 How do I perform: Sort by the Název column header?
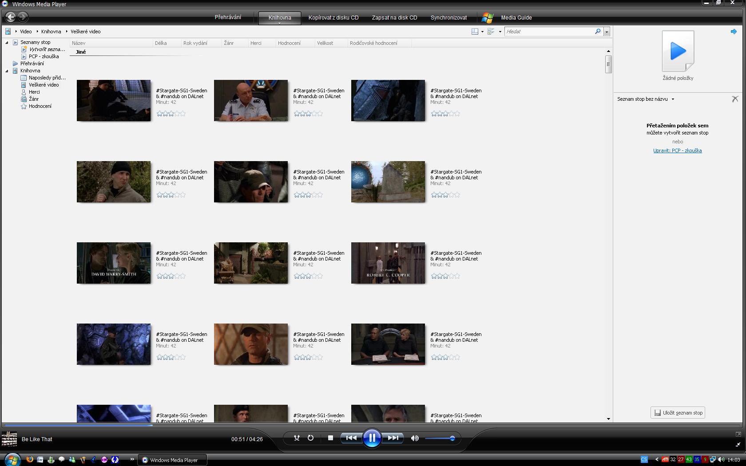point(111,43)
